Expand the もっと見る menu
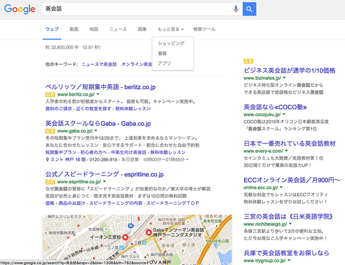 pos(170,29)
